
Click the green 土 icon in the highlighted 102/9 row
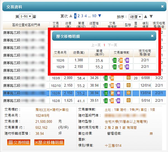(106, 93)
